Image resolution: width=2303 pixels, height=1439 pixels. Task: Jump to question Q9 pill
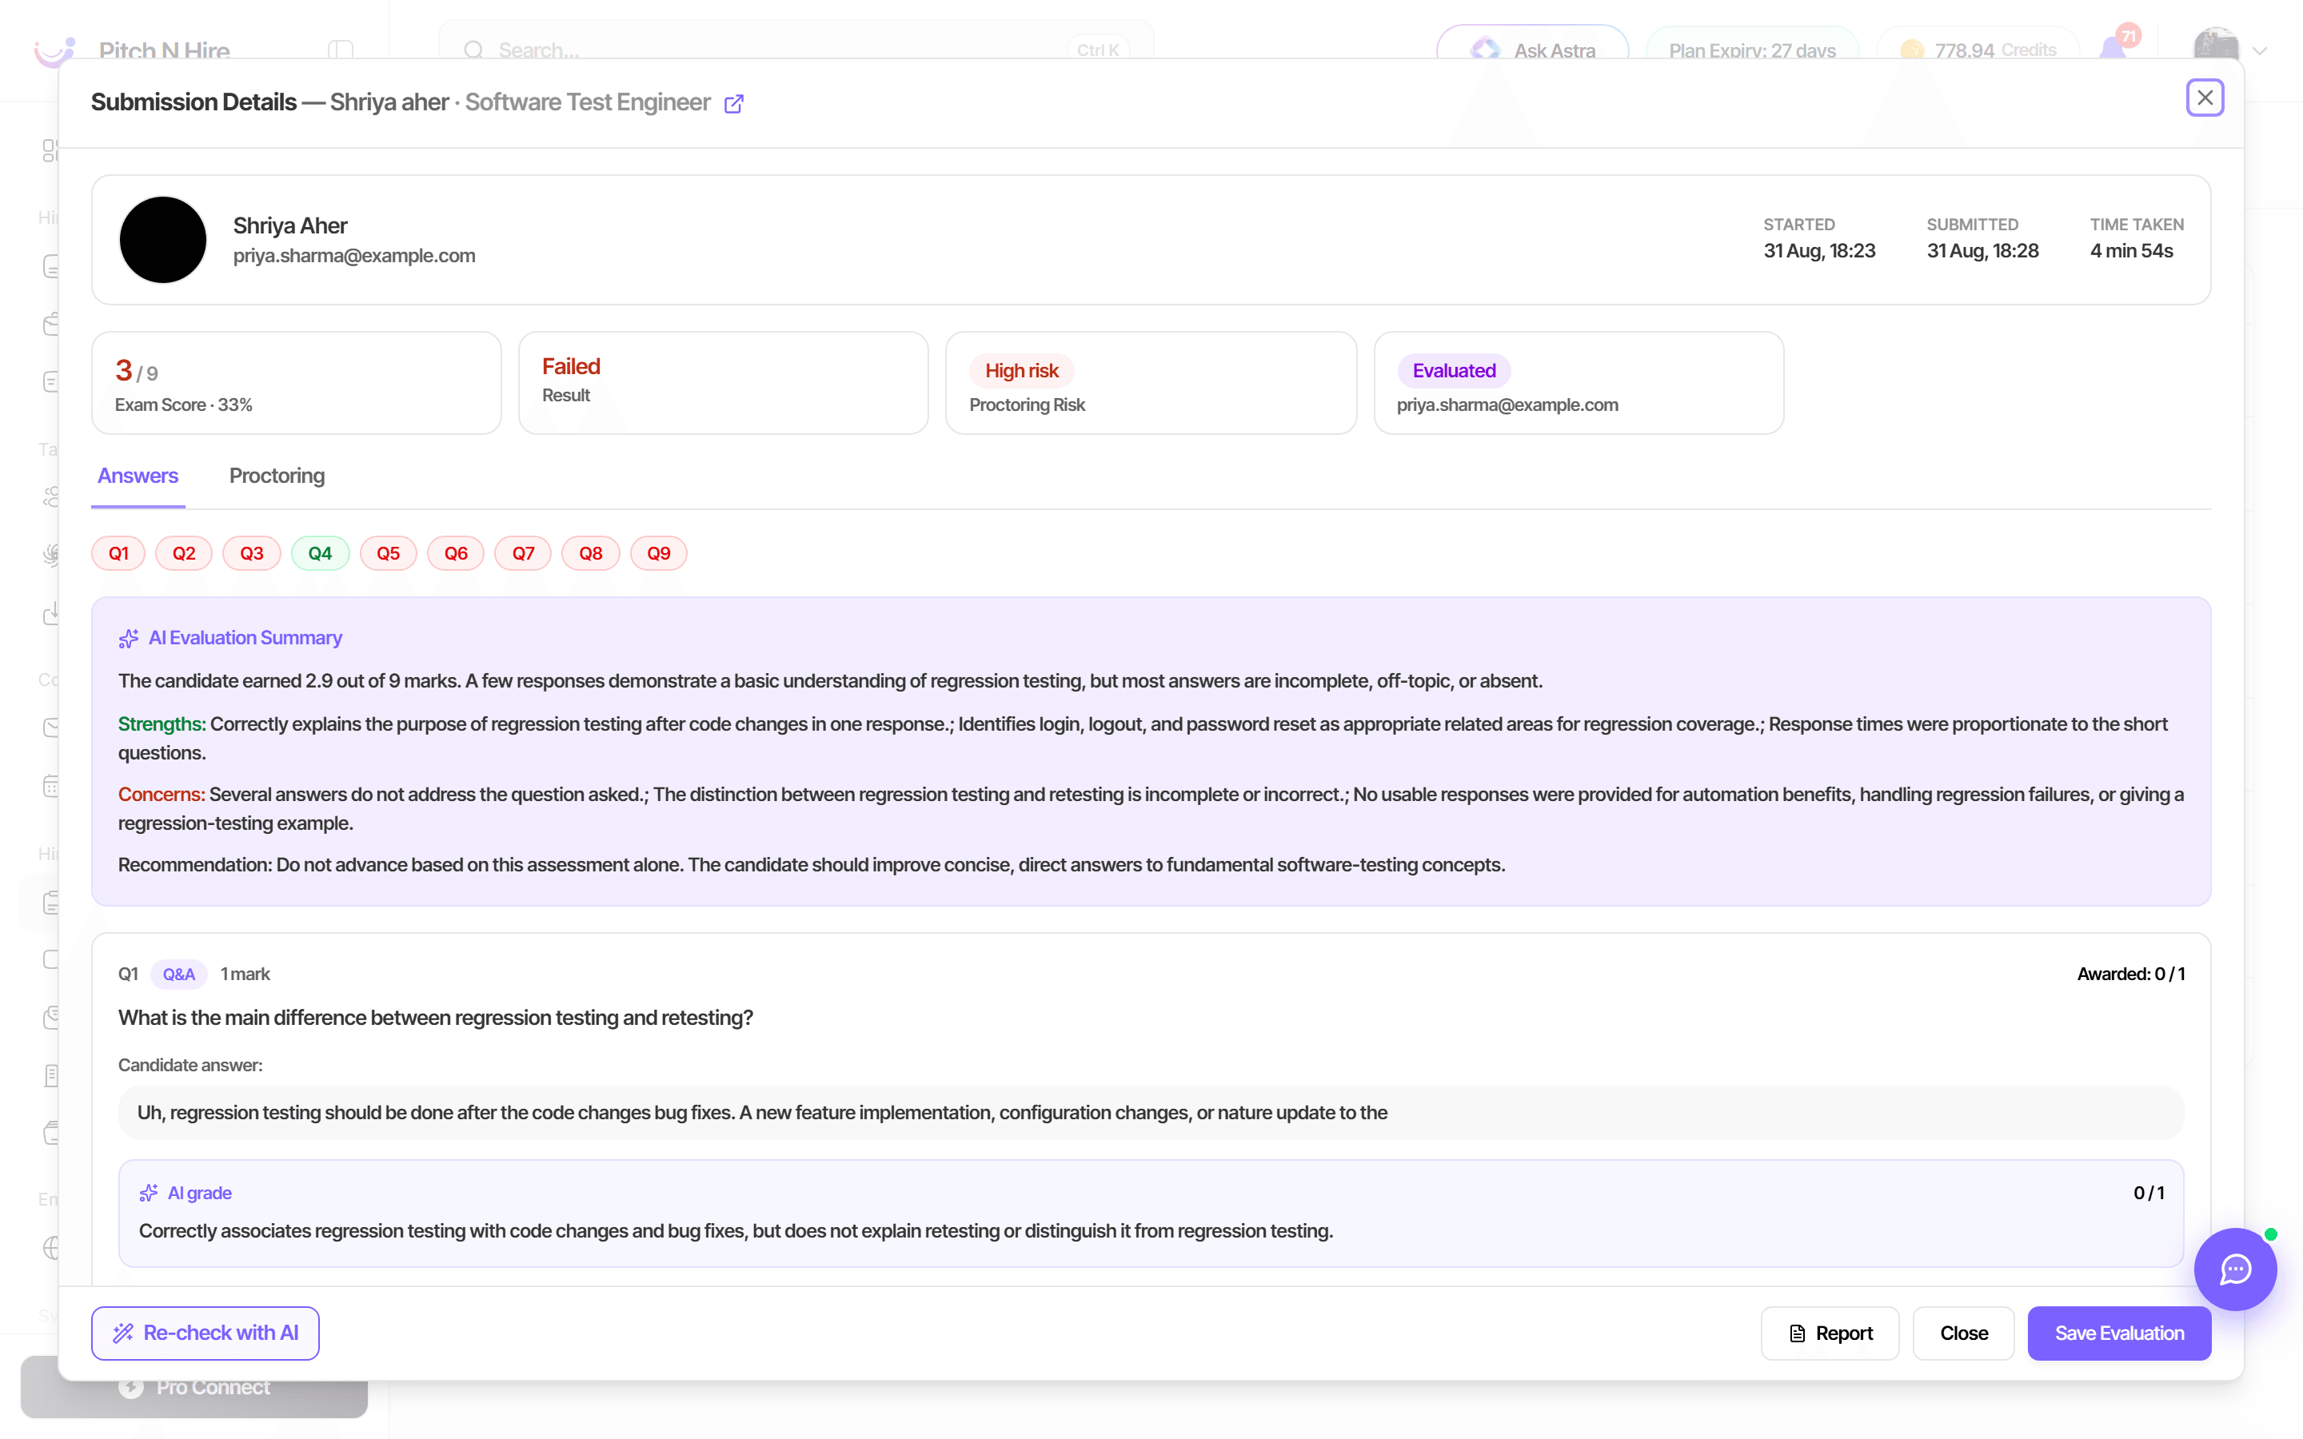659,553
